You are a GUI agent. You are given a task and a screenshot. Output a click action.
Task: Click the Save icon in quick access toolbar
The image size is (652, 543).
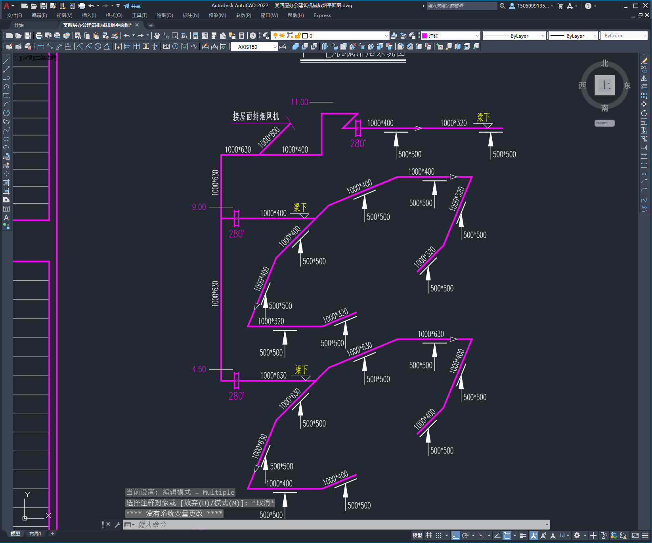point(44,6)
